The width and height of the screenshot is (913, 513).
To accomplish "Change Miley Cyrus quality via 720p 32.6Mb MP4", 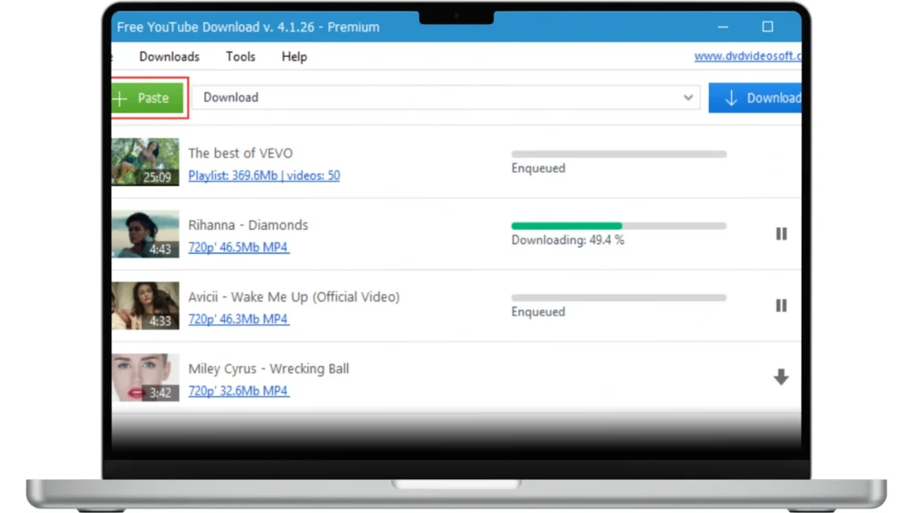I will (238, 391).
